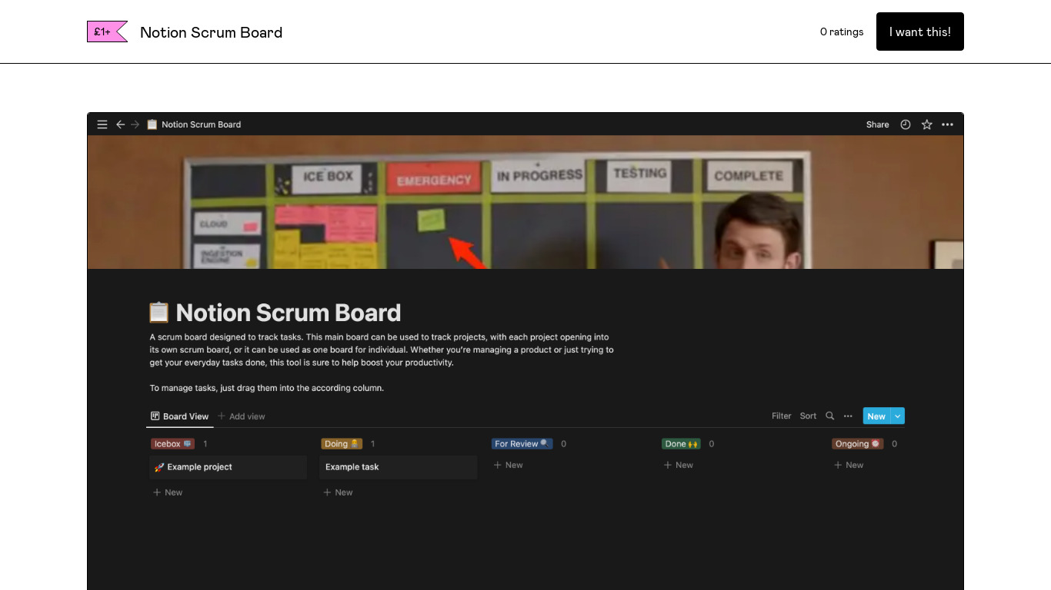This screenshot has width=1051, height=590.
Task: Switch to the Board View tab
Action: (x=179, y=416)
